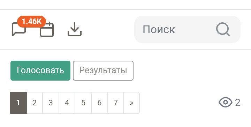This screenshot has height=127, width=251.
Task: Switch to the Голосовать tab
Action: [40, 70]
